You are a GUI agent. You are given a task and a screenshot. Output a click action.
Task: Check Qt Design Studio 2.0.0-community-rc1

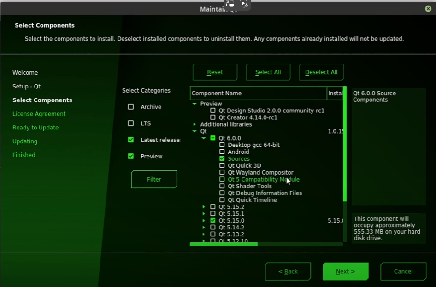(213, 111)
